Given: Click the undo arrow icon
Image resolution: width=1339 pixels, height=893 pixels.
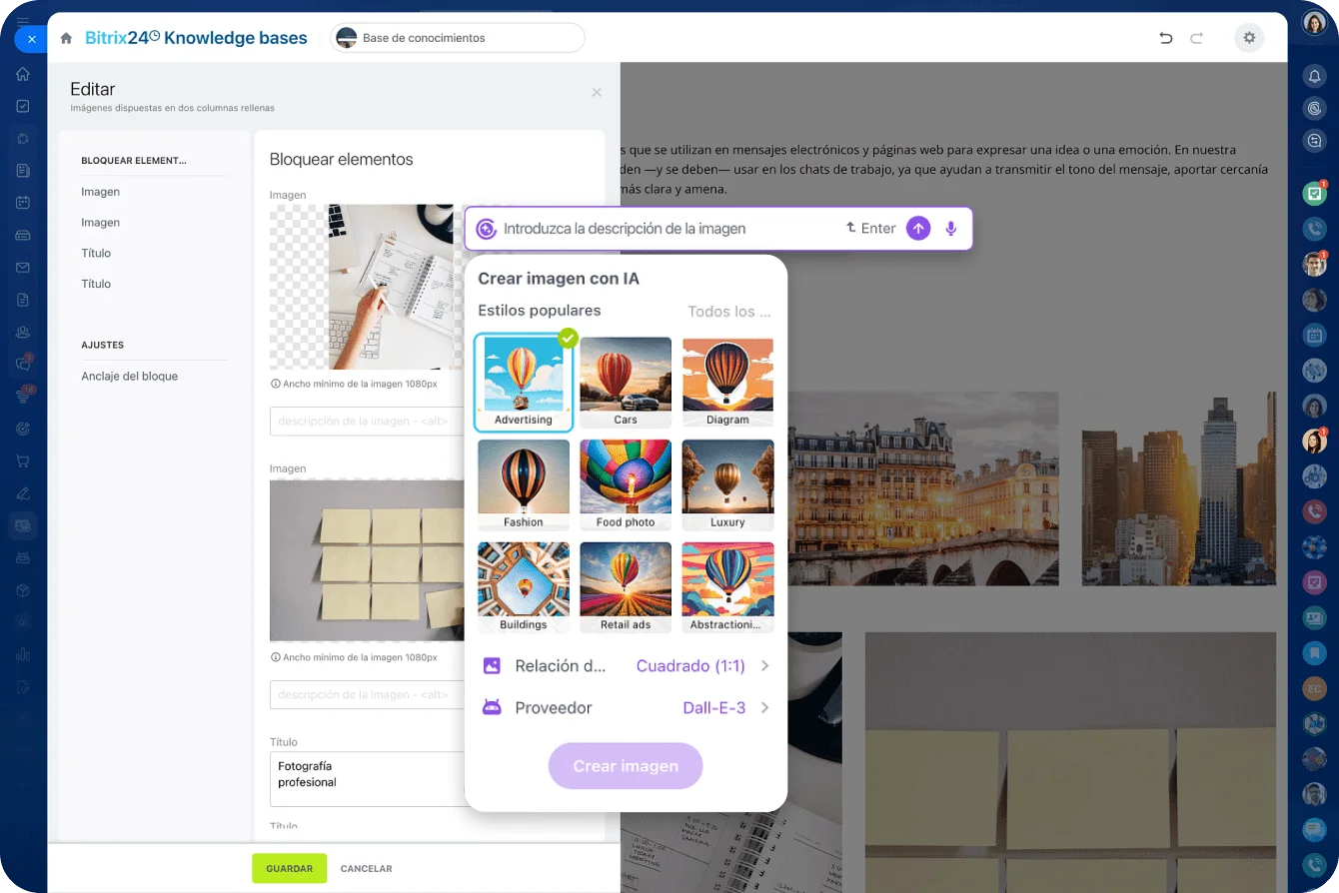Looking at the screenshot, I should 1165,38.
